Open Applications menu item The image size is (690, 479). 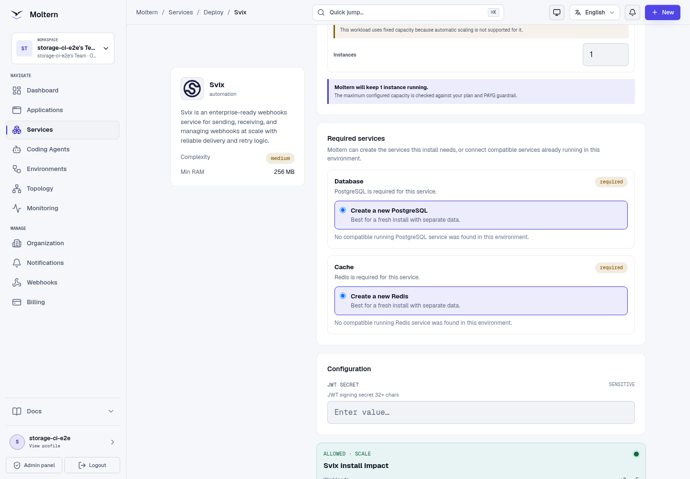pos(62,110)
